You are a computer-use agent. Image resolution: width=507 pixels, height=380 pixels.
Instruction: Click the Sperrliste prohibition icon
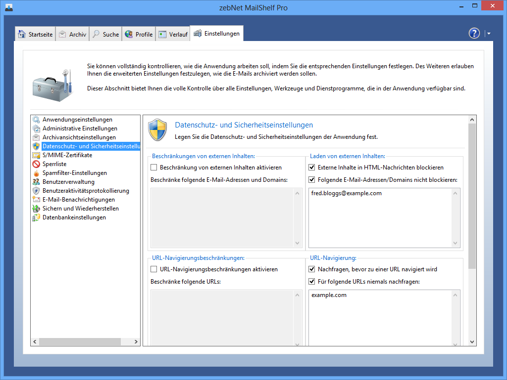36,164
